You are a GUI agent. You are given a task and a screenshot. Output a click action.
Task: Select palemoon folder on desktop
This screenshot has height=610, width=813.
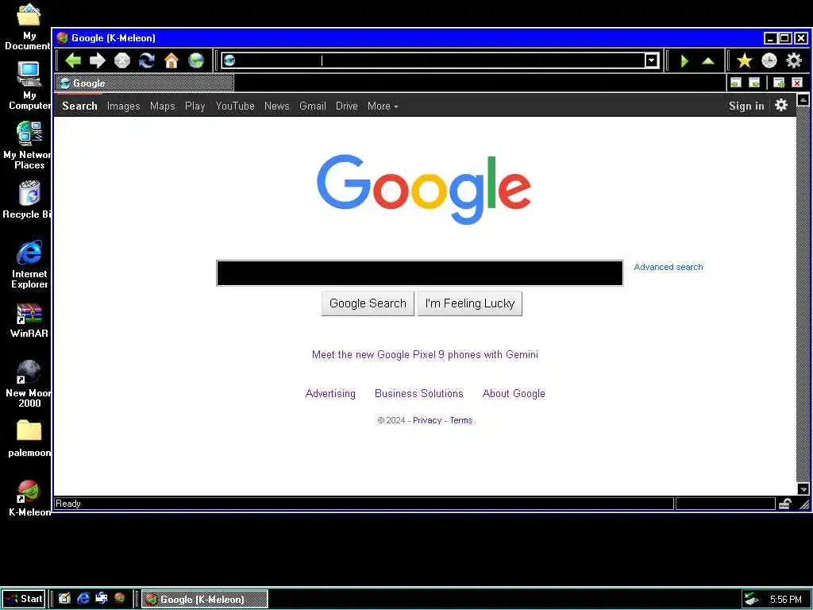click(x=29, y=438)
